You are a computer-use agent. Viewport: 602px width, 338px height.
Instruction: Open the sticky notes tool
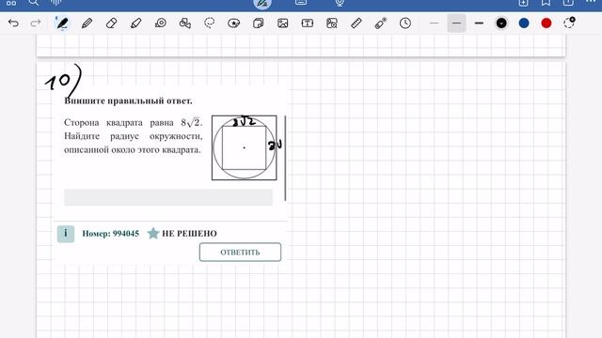tap(259, 23)
